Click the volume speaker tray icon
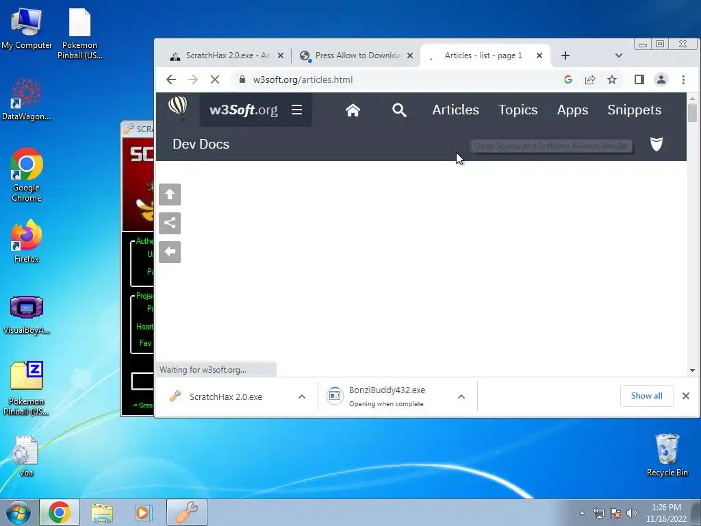 pos(632,513)
